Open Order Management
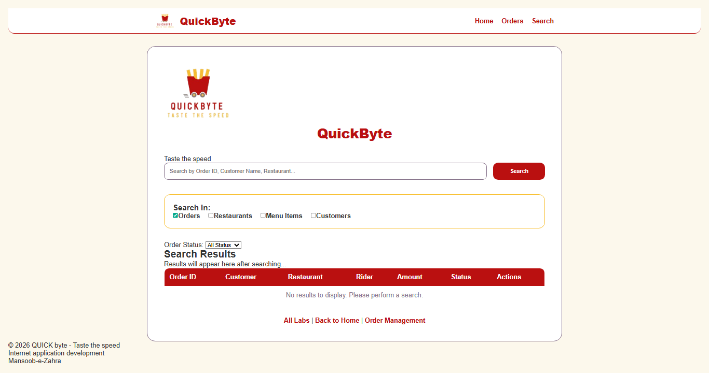 click(395, 320)
